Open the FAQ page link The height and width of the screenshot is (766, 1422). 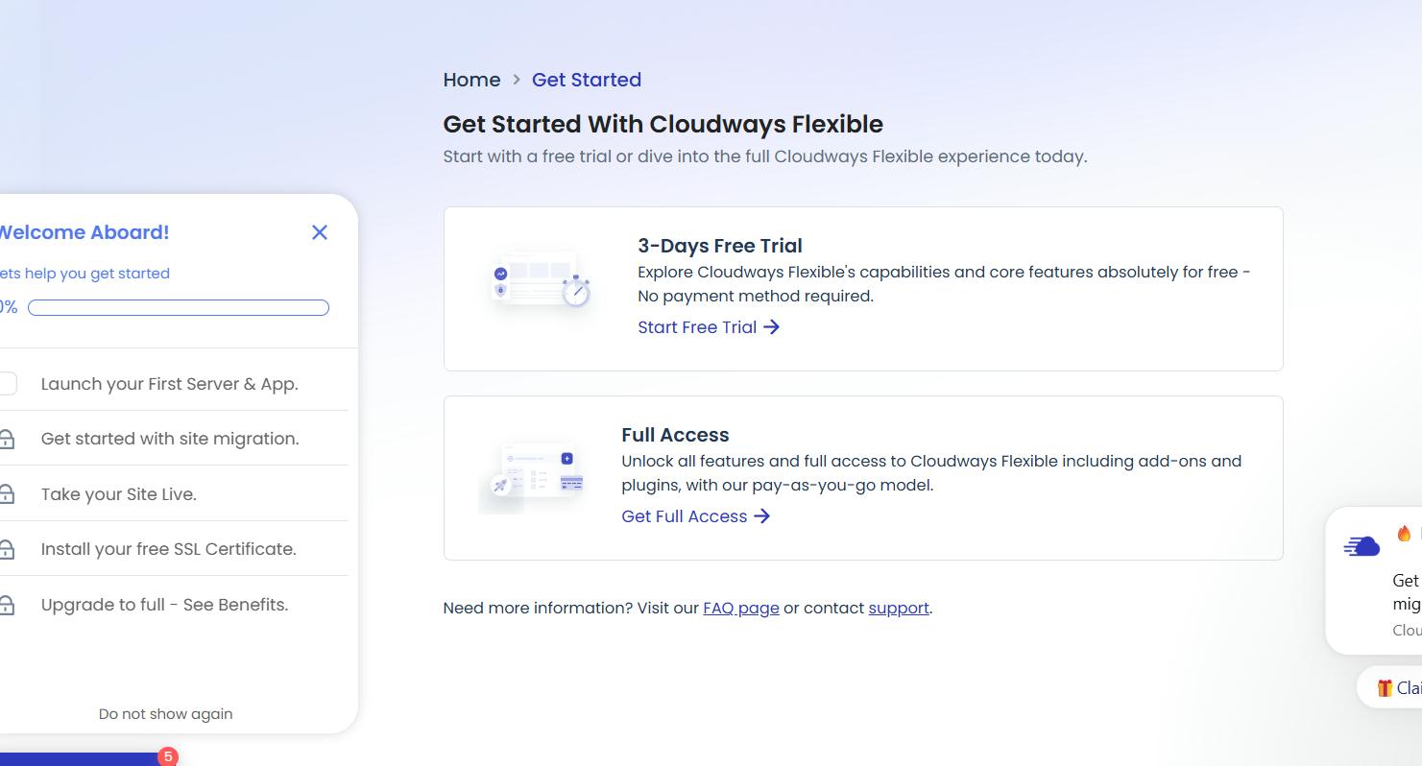[740, 608]
